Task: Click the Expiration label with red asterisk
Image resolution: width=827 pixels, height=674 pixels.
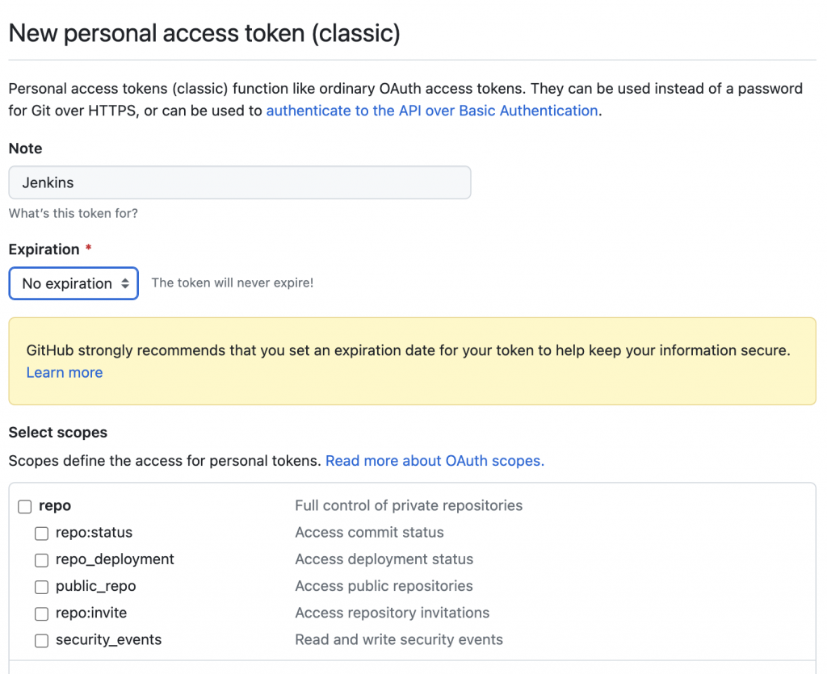Action: coord(44,249)
